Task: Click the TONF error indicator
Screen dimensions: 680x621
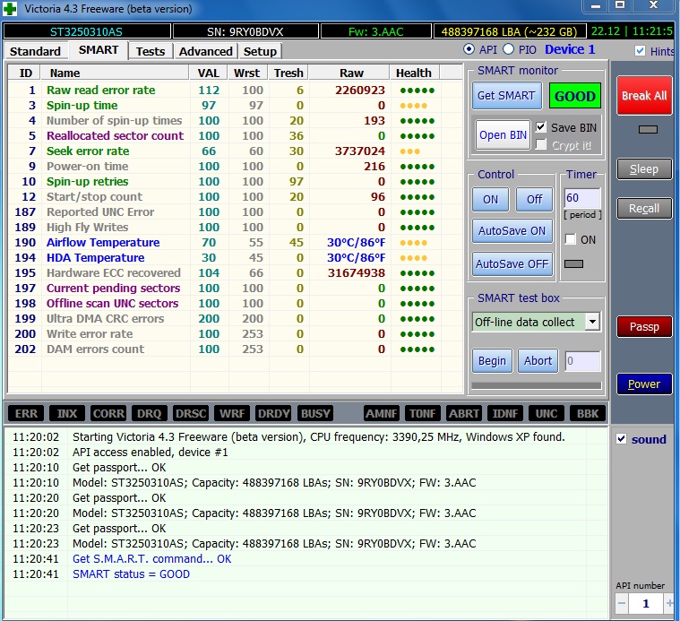Action: [x=422, y=413]
